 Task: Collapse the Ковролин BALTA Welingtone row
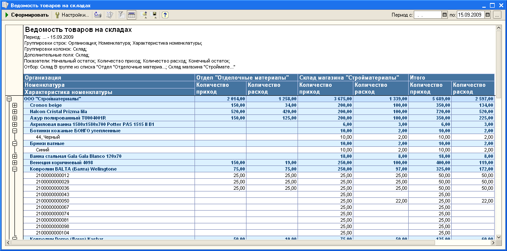pyautogui.click(x=14, y=169)
